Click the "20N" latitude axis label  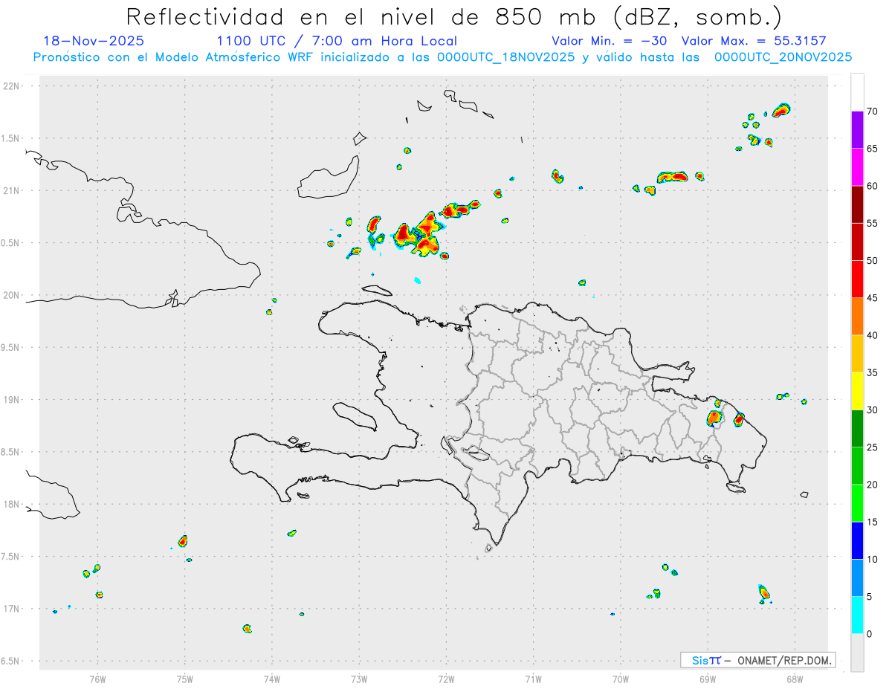click(x=13, y=295)
